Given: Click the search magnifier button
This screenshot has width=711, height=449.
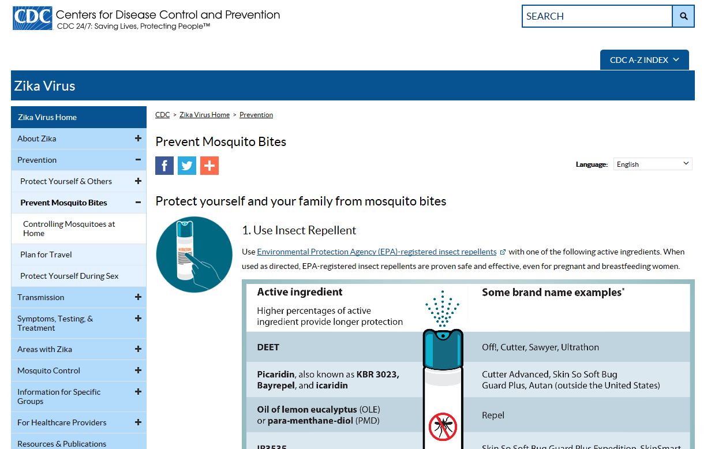Looking at the screenshot, I should point(683,16).
